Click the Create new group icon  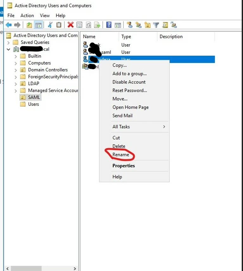(x=138, y=25)
